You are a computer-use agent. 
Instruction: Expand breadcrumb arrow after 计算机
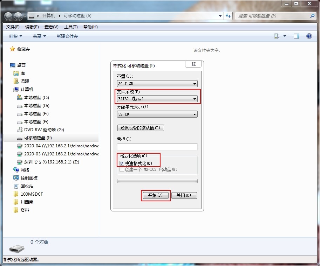pyautogui.click(x=59, y=16)
